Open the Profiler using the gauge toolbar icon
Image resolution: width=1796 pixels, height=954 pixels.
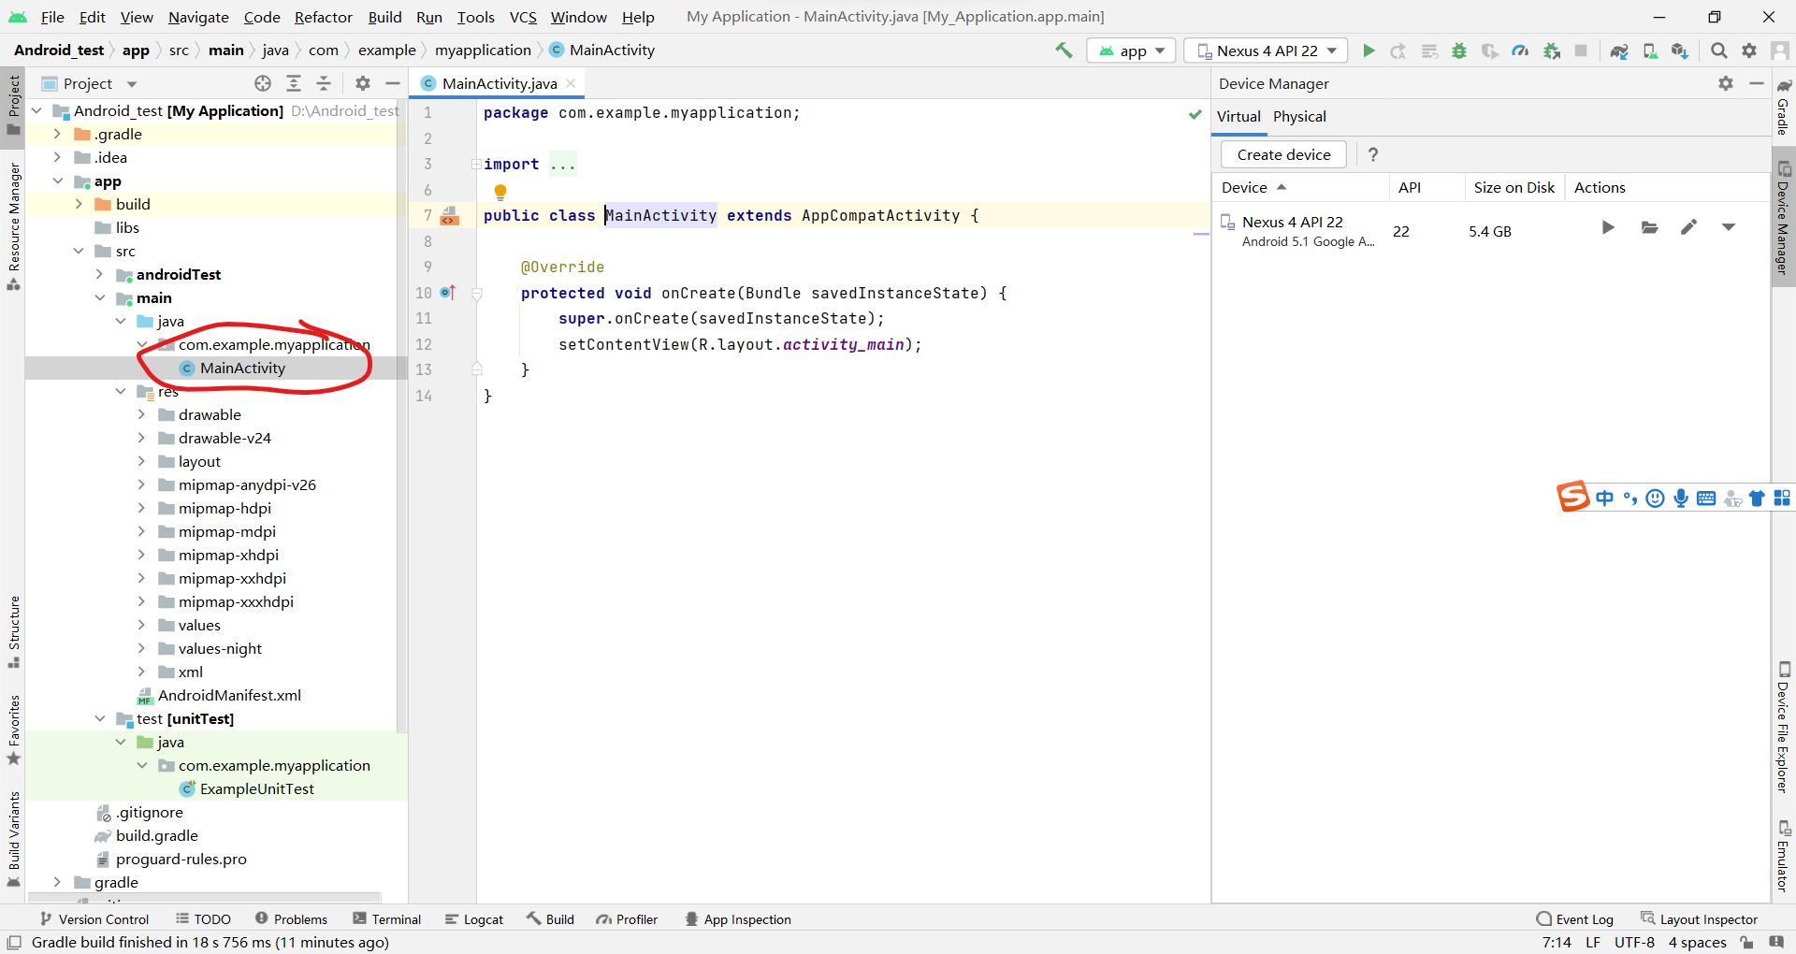[1520, 51]
